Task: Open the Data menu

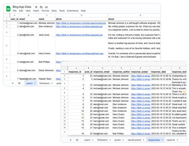Action: (54, 11)
